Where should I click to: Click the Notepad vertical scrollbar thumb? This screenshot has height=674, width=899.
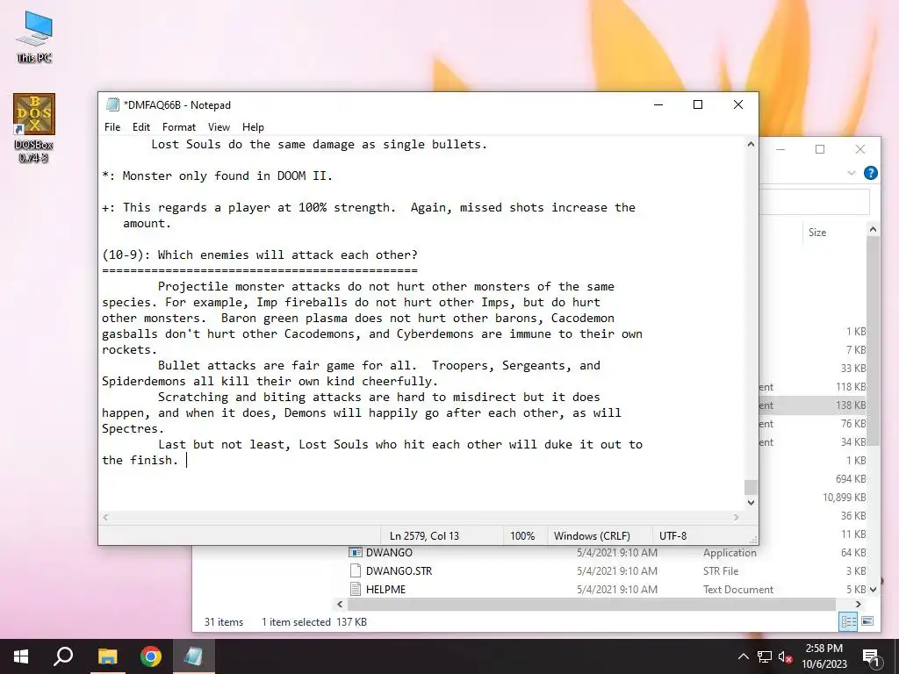[752, 487]
